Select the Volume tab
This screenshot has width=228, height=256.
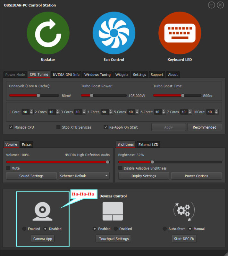tap(11, 144)
